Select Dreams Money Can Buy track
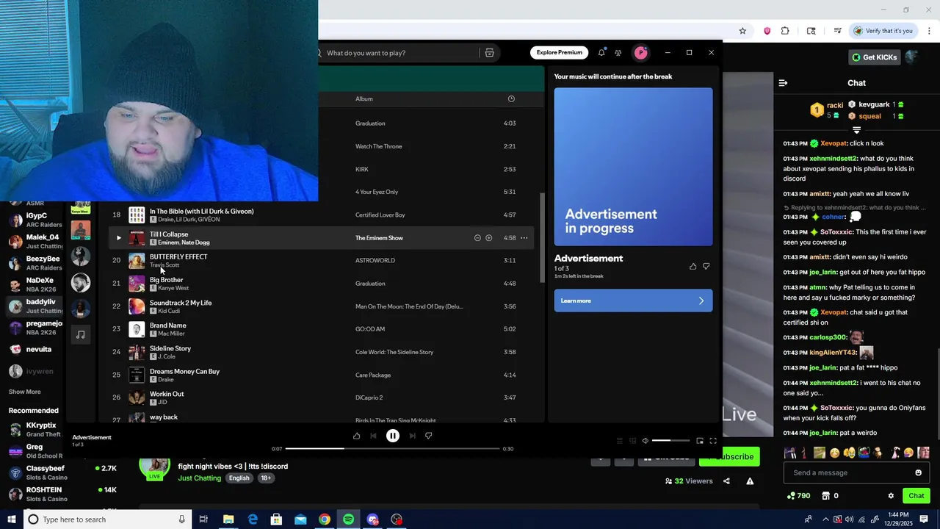Viewport: 940px width, 529px height. (184, 372)
